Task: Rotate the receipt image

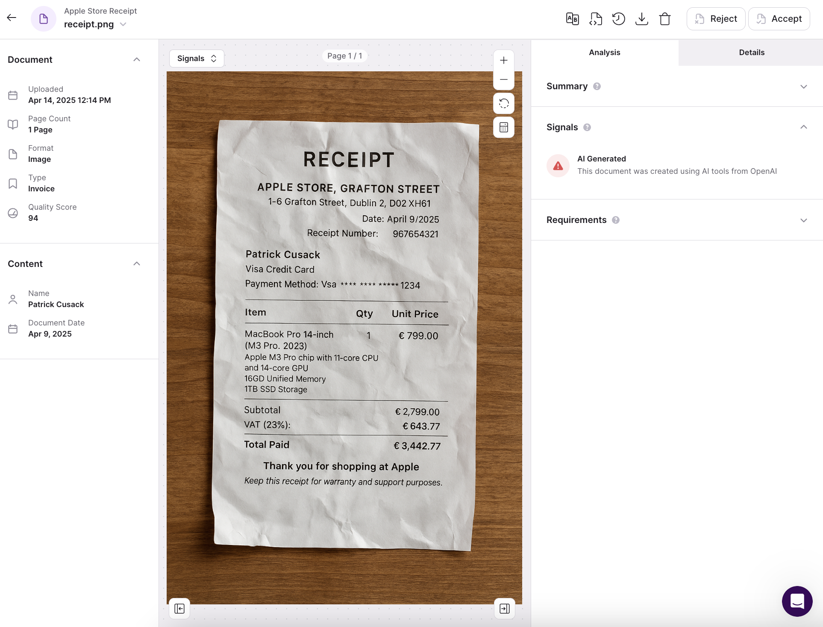Action: [x=504, y=103]
